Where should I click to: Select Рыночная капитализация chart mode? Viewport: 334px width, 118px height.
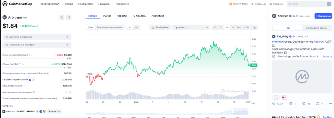point(109,27)
